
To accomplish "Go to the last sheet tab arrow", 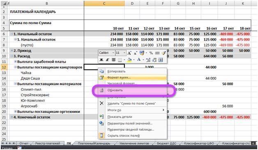I will [14, 143].
